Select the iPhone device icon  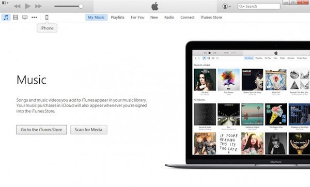(47, 18)
